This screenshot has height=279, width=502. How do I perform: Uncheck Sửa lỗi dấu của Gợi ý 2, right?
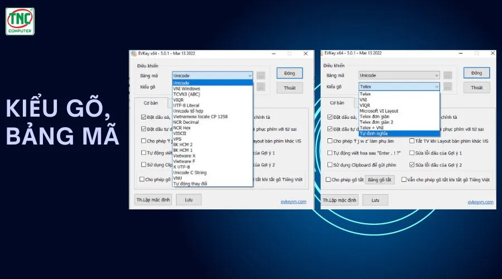coord(412,165)
